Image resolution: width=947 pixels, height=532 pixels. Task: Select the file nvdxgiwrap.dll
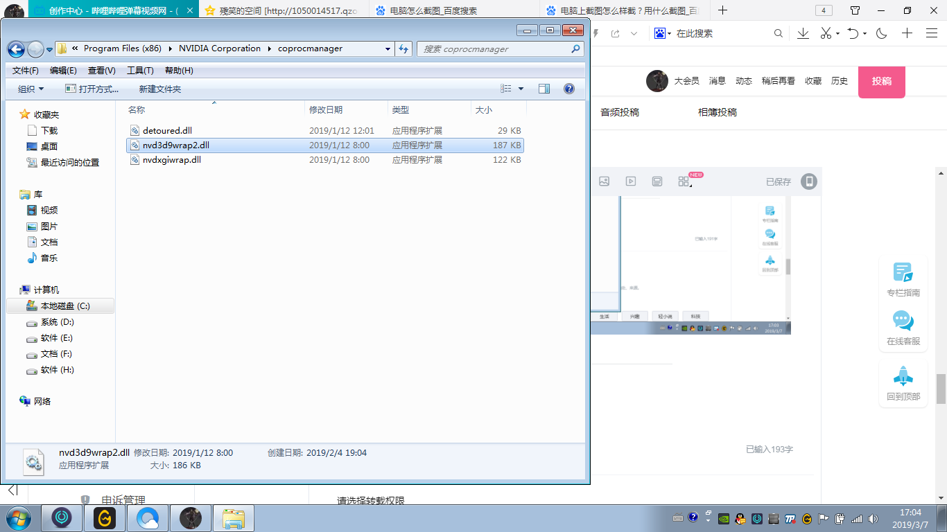click(x=172, y=160)
